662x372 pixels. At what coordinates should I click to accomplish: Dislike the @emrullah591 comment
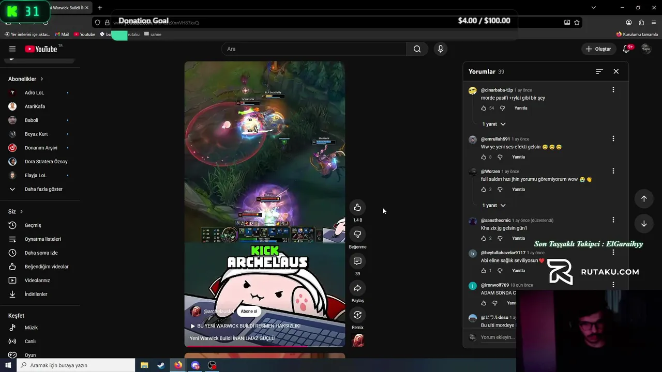point(500,157)
